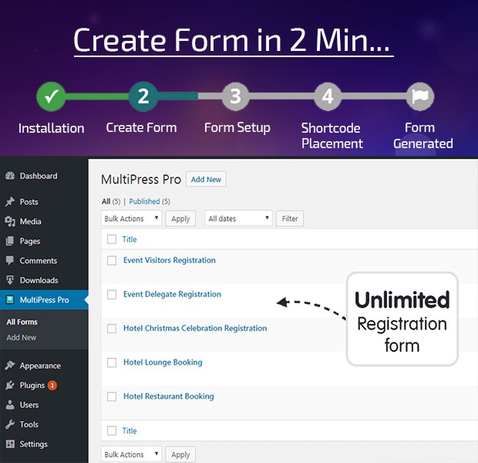Check the Hotel Restaurant Booking checkbox
Viewport: 478px width, 463px height.
[112, 397]
